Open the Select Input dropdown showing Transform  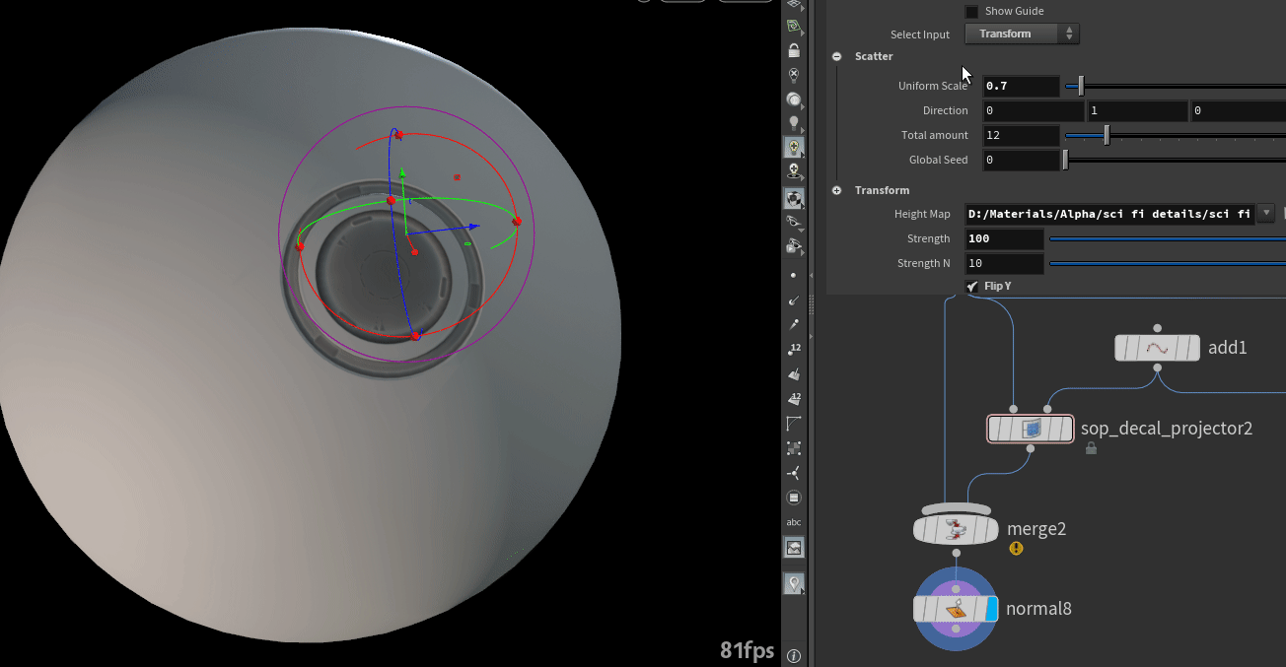click(1022, 33)
